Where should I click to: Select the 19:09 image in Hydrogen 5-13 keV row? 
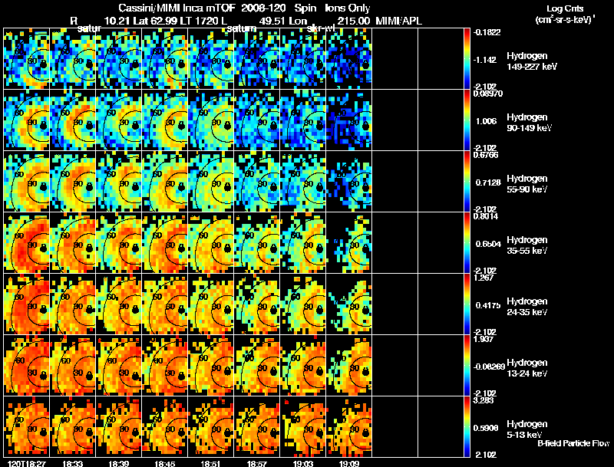[349, 427]
